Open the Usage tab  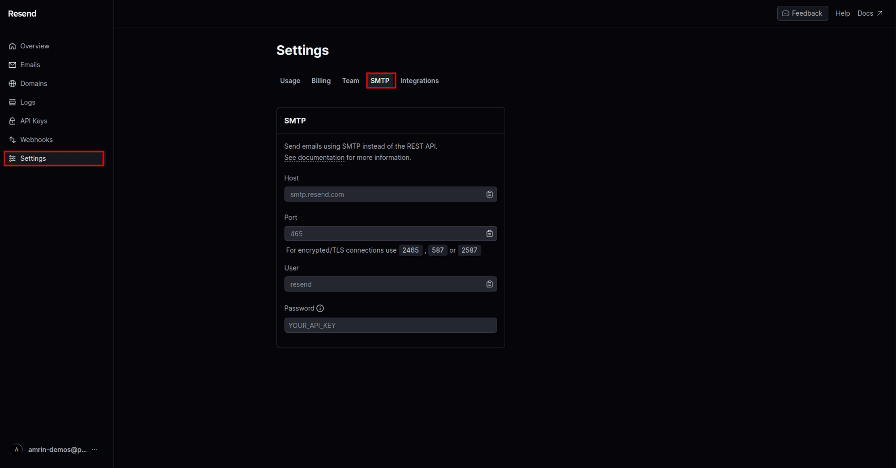(x=290, y=81)
